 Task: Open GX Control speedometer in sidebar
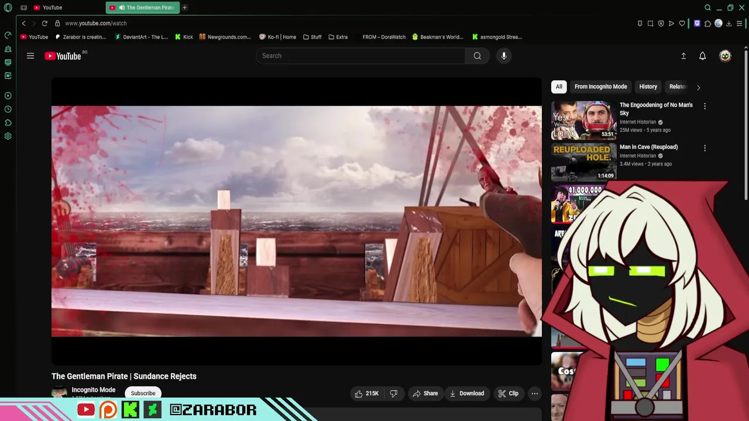tap(8, 36)
